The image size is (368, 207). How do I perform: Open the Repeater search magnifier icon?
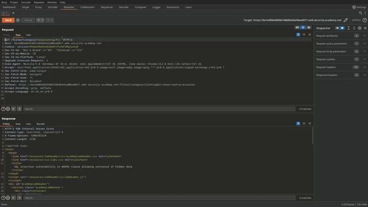[361, 13]
